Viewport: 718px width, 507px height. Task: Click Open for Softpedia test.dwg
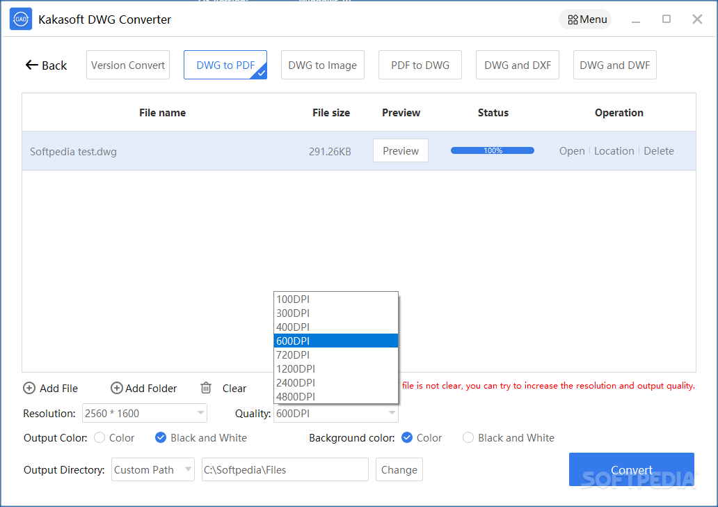pos(572,151)
